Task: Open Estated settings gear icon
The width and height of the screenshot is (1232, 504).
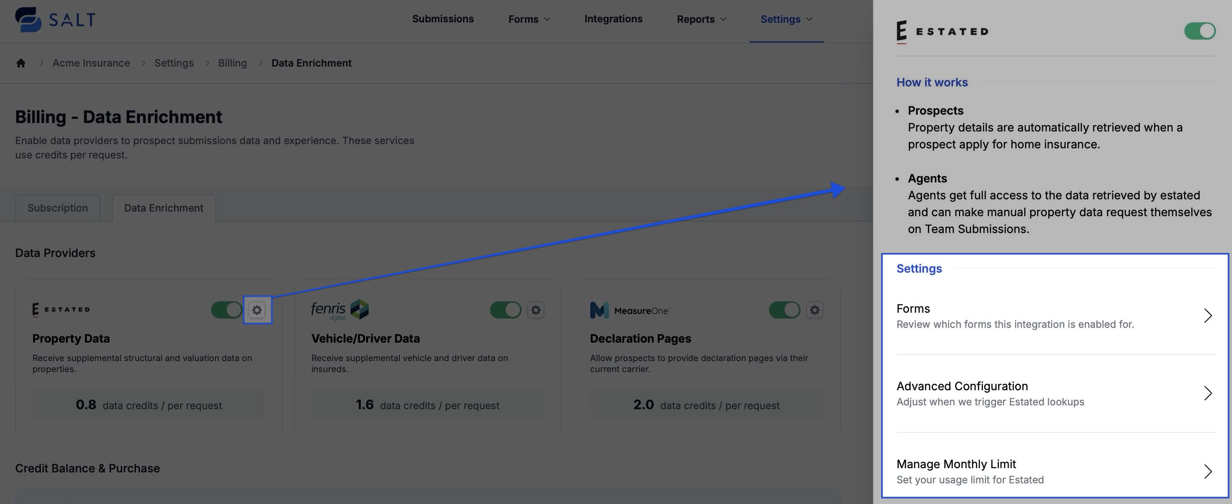Action: click(257, 310)
